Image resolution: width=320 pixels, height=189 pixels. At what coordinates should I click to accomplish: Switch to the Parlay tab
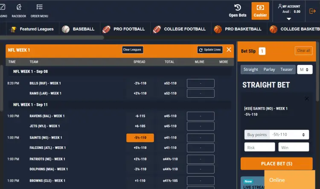click(269, 70)
